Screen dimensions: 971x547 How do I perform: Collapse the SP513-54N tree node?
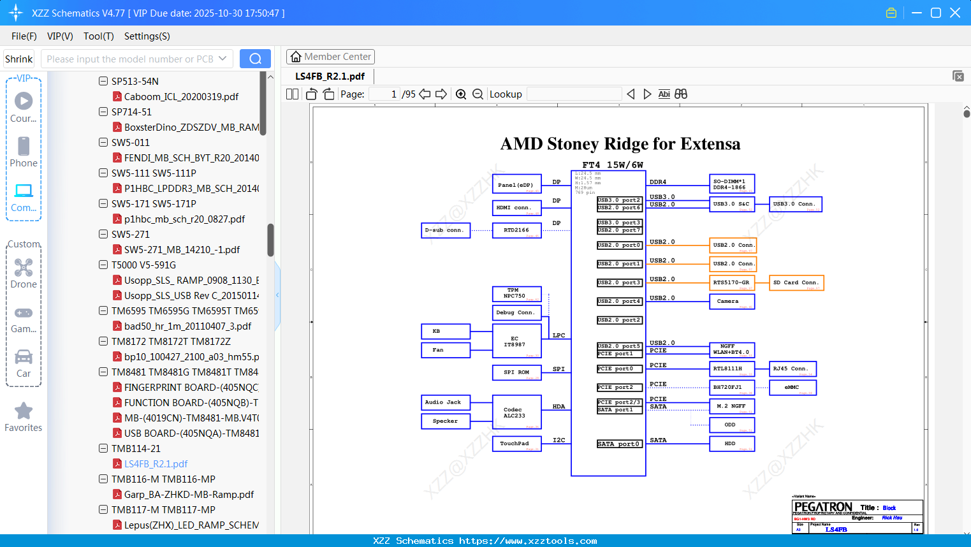coord(103,81)
